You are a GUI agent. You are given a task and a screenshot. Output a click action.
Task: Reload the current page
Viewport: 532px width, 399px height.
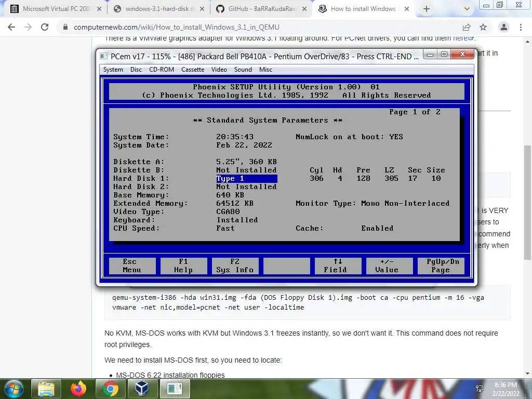click(x=45, y=27)
